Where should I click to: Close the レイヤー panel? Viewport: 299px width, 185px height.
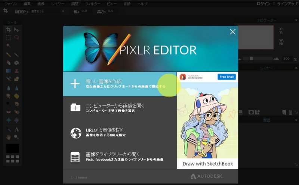(x=296, y=68)
